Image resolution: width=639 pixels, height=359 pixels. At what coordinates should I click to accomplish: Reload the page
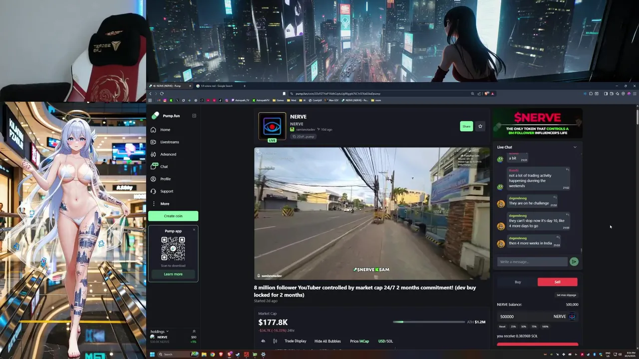(162, 94)
